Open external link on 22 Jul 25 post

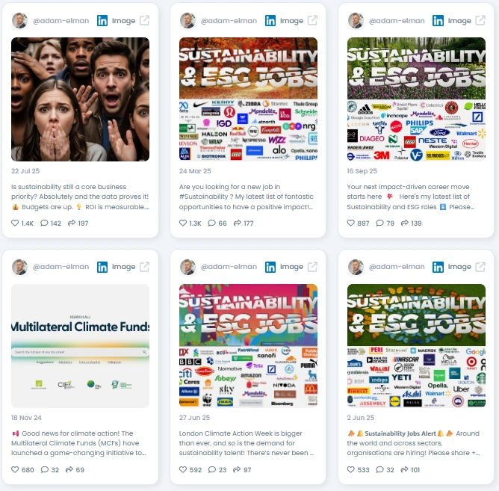pos(144,21)
